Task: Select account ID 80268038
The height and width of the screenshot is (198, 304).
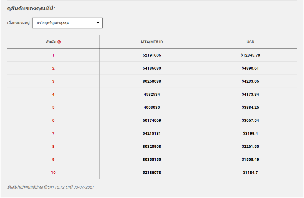Action: point(152,81)
